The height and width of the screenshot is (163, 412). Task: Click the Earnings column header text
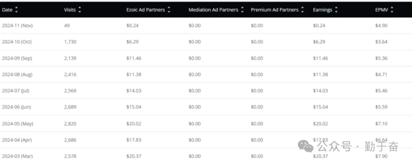(322, 10)
